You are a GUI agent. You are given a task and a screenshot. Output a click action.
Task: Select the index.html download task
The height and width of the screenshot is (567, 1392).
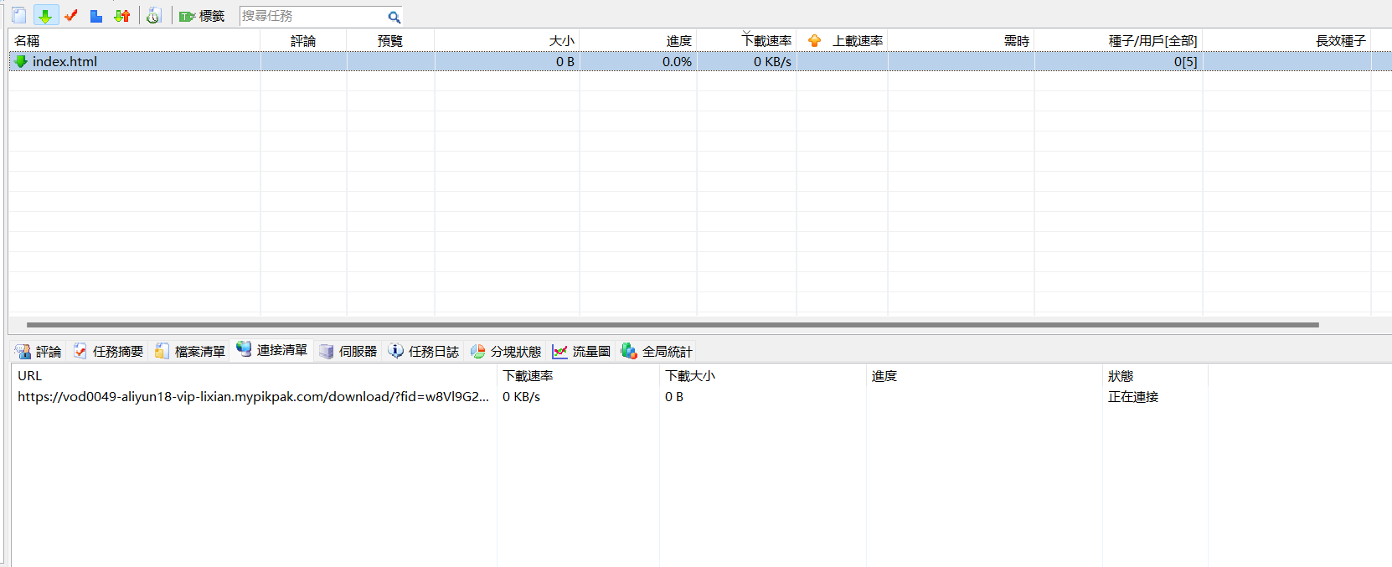(x=65, y=61)
